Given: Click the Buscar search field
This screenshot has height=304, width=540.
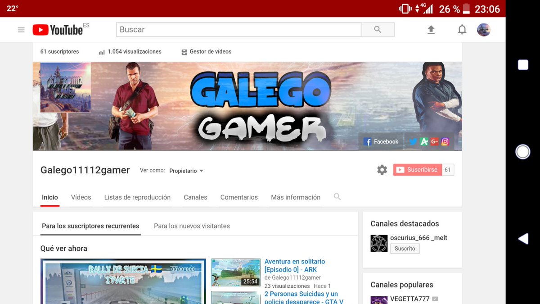Looking at the screenshot, I should [238, 30].
